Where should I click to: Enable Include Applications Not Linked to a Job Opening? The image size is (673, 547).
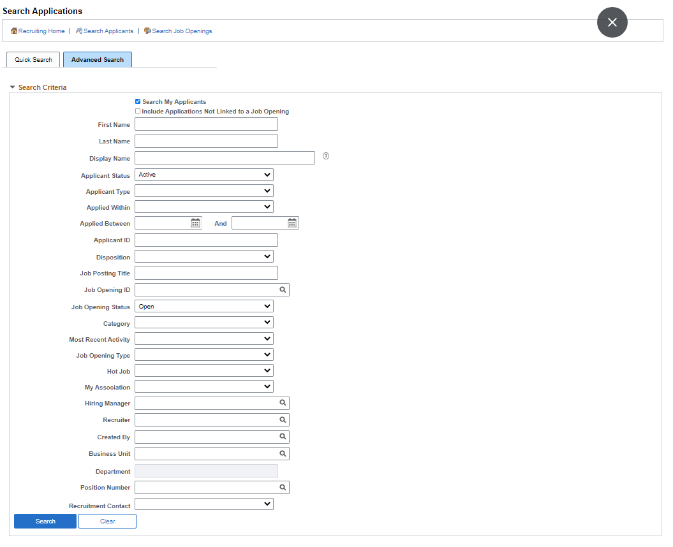tap(138, 111)
